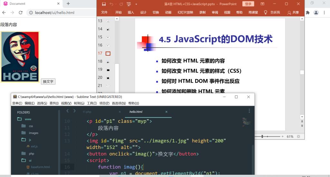Click the 换文字 button on the webpage
Viewport: 330px width, 177px height.
click(48, 82)
